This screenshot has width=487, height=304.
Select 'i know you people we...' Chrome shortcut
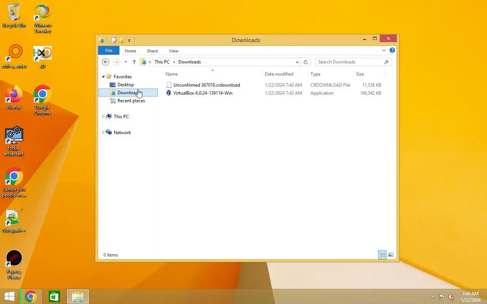click(14, 182)
